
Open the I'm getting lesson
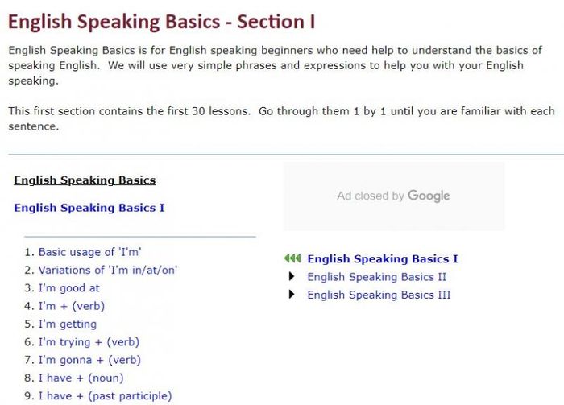(68, 324)
